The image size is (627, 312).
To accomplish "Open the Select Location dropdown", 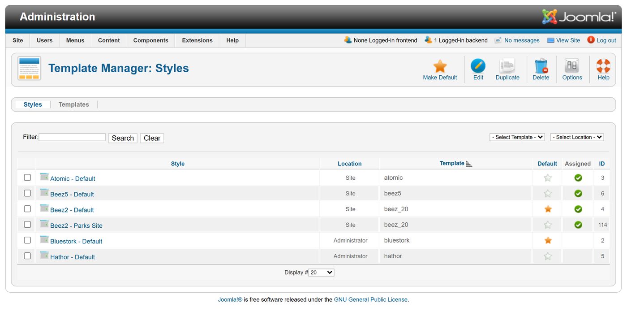I will pyautogui.click(x=577, y=137).
